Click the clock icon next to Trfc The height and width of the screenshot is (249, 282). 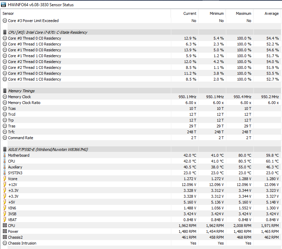coord(5,132)
